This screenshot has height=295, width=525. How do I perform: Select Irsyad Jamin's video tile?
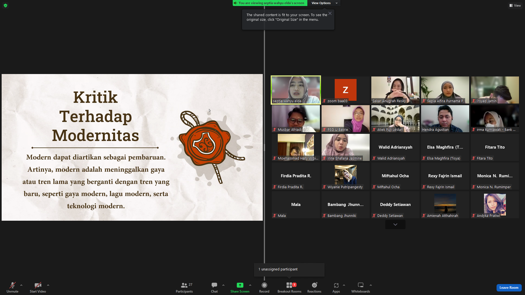(495, 90)
